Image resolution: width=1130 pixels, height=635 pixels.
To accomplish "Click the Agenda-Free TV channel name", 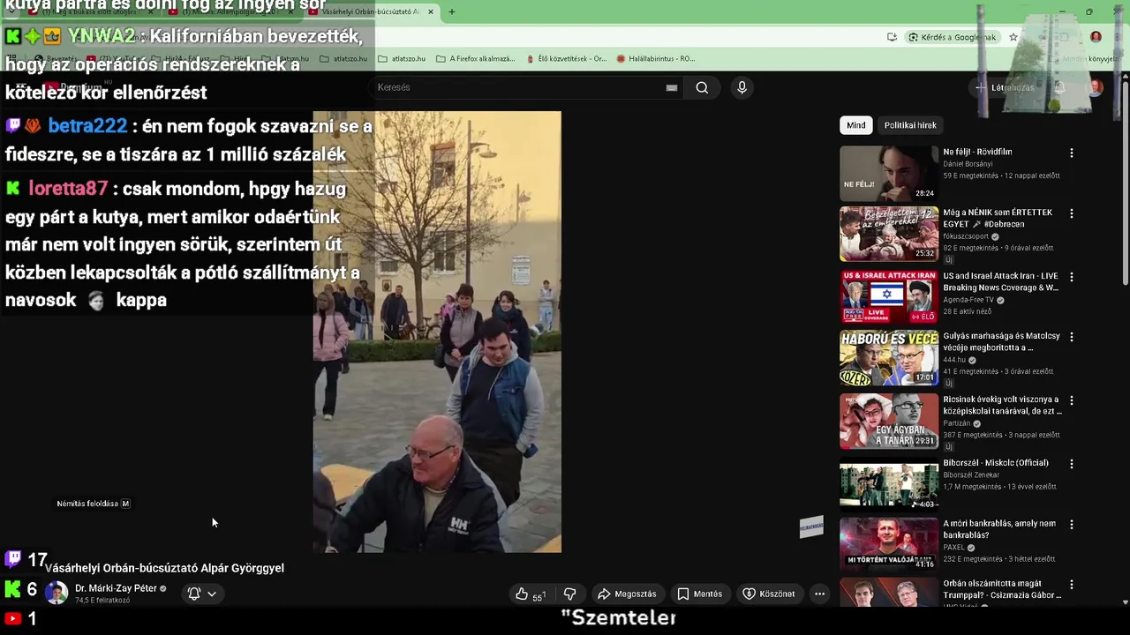I will [x=968, y=300].
